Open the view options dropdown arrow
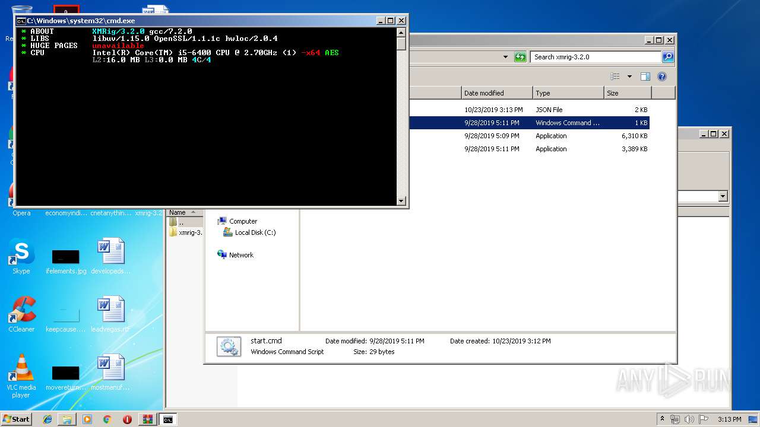Viewport: 760px width, 427px height. click(x=629, y=77)
